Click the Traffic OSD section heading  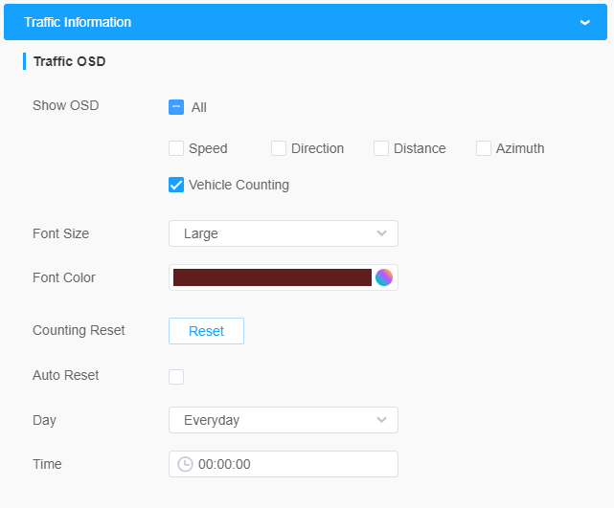click(x=70, y=61)
